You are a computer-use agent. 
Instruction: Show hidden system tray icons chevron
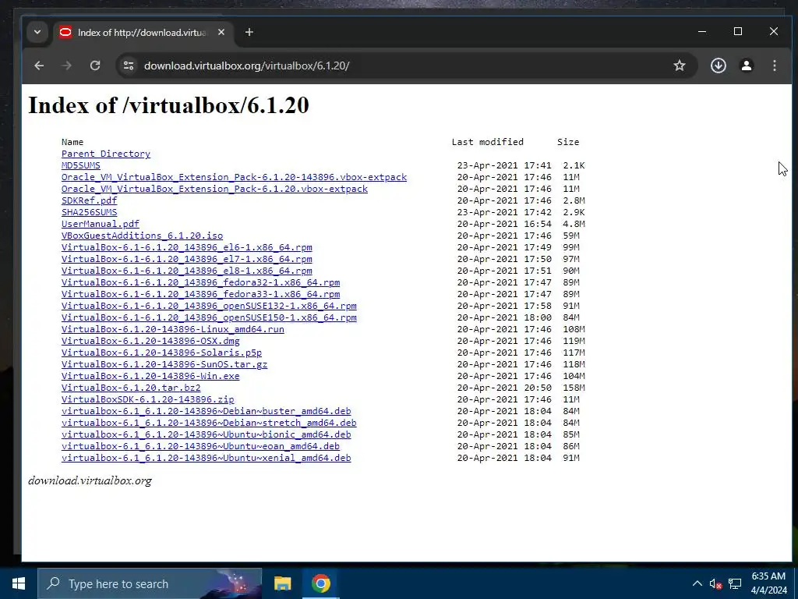[x=697, y=583]
